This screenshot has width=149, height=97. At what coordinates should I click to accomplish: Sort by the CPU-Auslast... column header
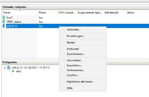(x=67, y=12)
